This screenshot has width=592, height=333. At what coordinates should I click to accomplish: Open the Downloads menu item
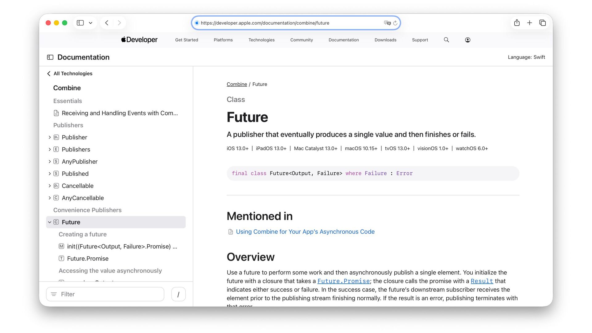click(385, 40)
